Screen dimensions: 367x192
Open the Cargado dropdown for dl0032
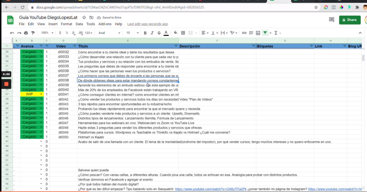coord(41,52)
